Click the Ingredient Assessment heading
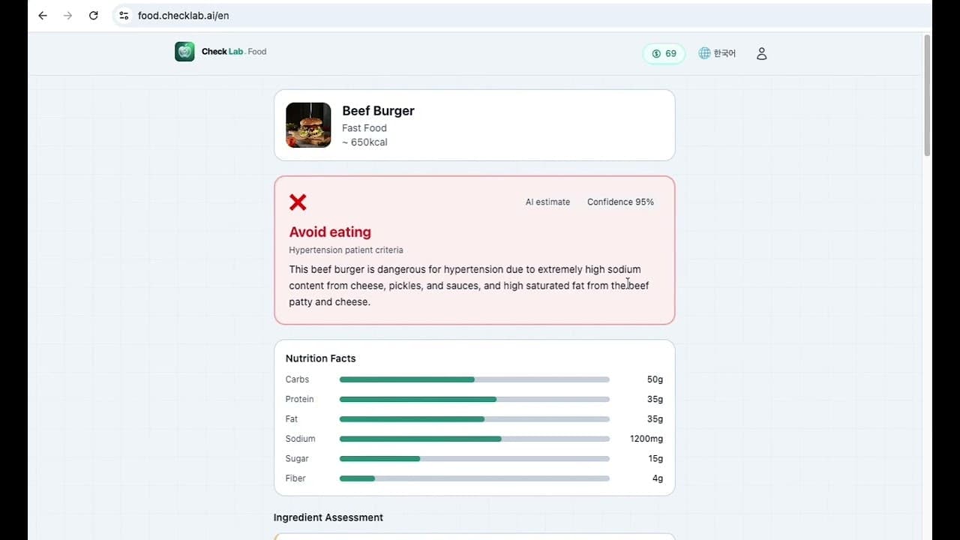Viewport: 960px width, 540px height. tap(328, 517)
